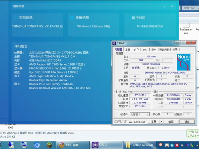
Task: Click the 1333.31 MHz core speed value
Action: pyautogui.click(x=140, y=95)
